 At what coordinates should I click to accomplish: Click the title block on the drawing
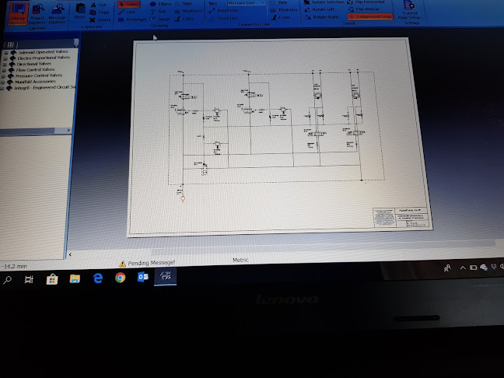coord(401,217)
